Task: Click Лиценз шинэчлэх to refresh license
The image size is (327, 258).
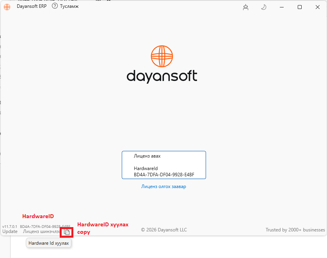Action: tap(42, 231)
